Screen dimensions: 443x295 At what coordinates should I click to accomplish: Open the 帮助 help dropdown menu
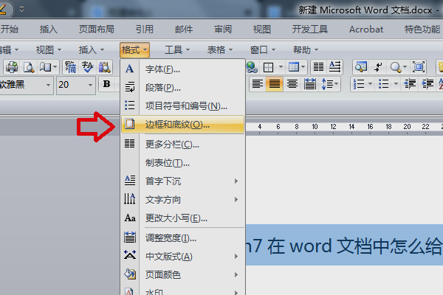point(306,50)
